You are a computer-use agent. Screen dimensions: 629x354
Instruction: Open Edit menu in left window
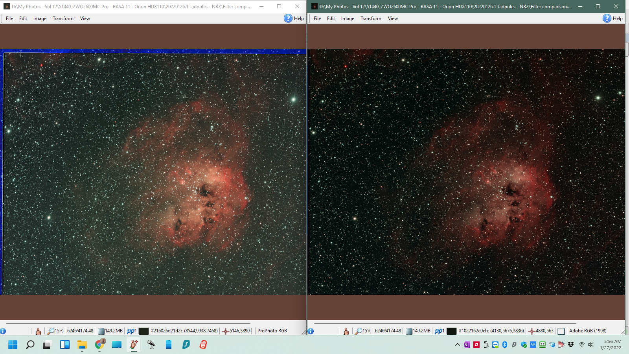pyautogui.click(x=23, y=18)
